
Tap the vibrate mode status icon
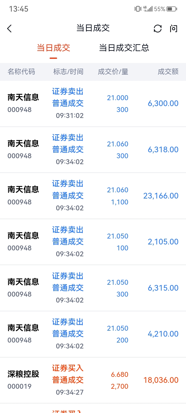pyautogui.click(x=138, y=9)
